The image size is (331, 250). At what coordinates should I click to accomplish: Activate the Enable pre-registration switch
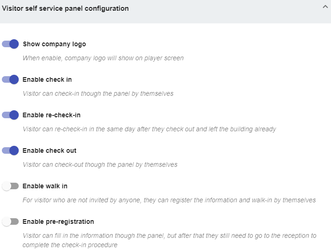pos(10,221)
